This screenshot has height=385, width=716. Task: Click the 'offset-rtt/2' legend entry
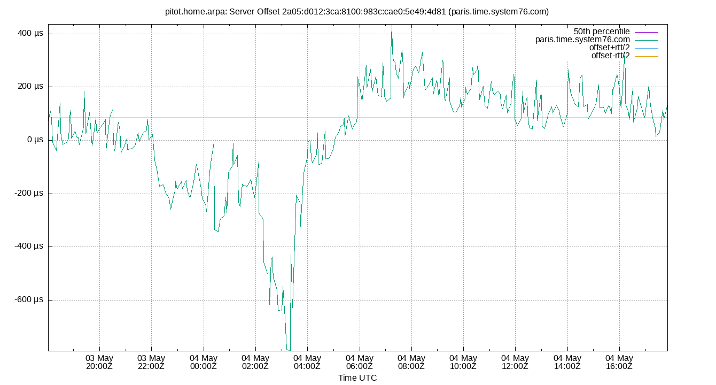point(611,56)
